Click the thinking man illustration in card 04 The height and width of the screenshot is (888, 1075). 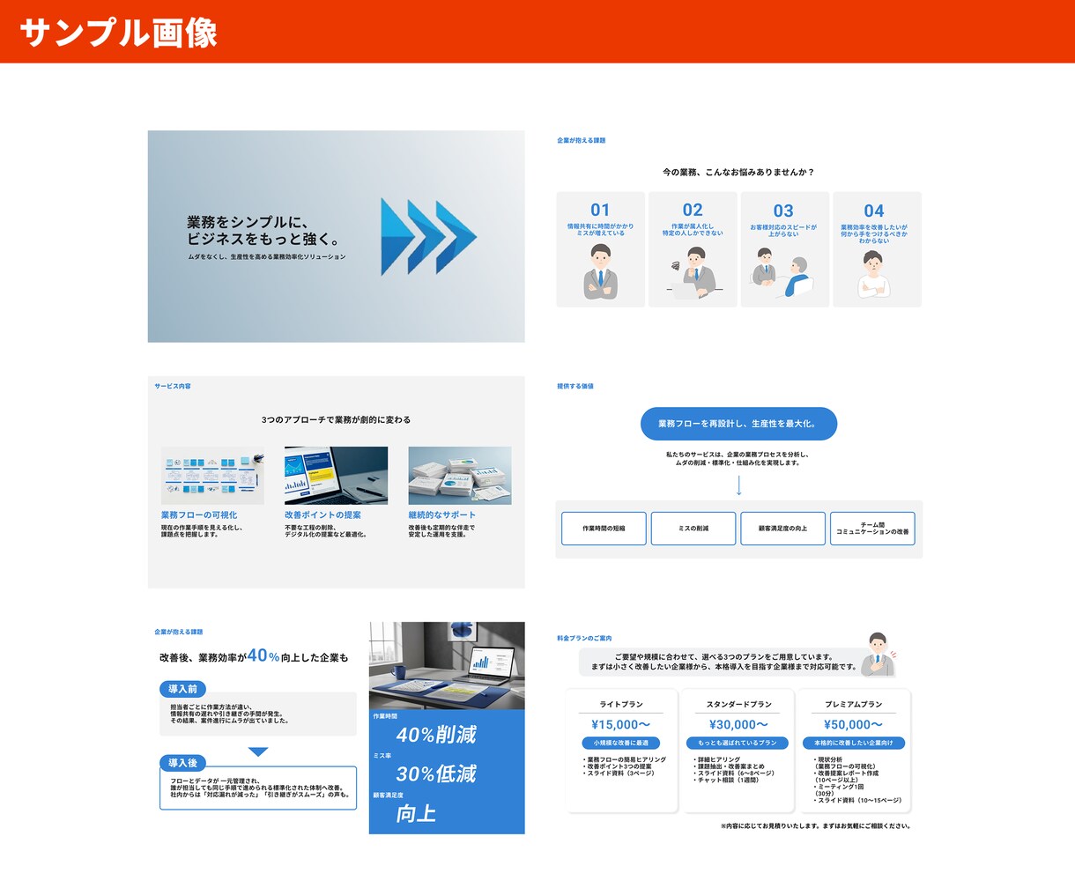pos(874,274)
